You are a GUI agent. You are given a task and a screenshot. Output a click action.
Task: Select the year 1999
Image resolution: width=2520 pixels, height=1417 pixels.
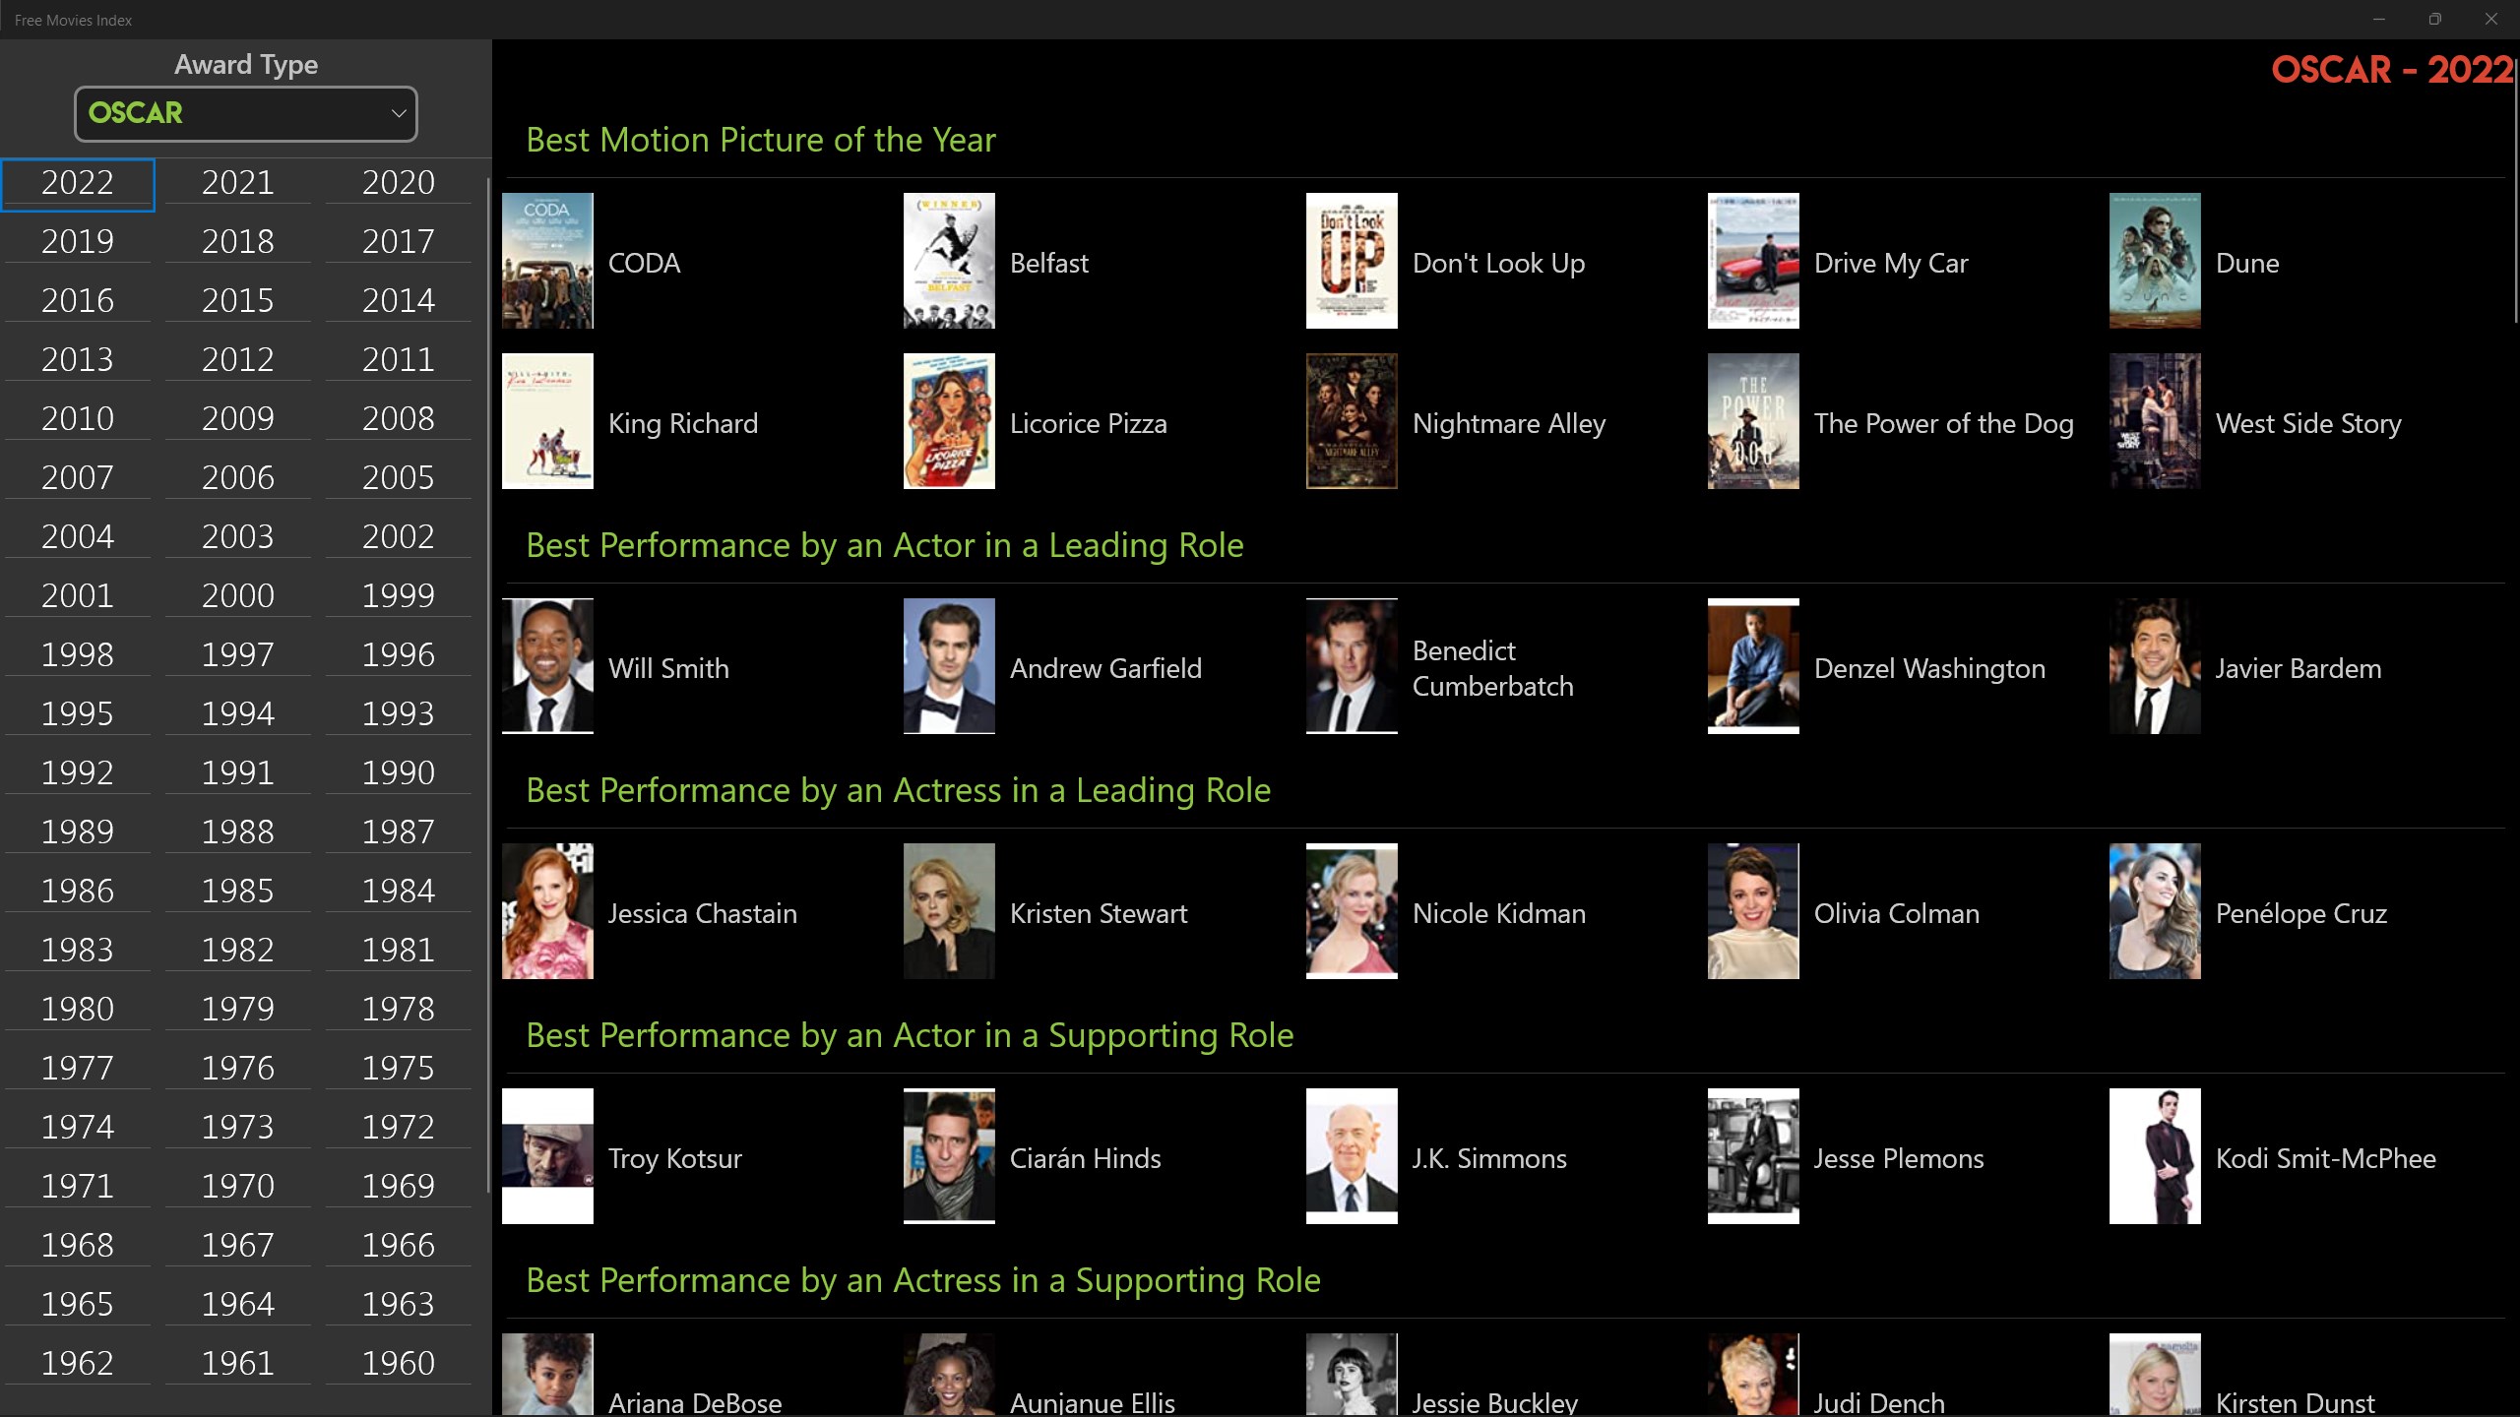click(x=398, y=594)
